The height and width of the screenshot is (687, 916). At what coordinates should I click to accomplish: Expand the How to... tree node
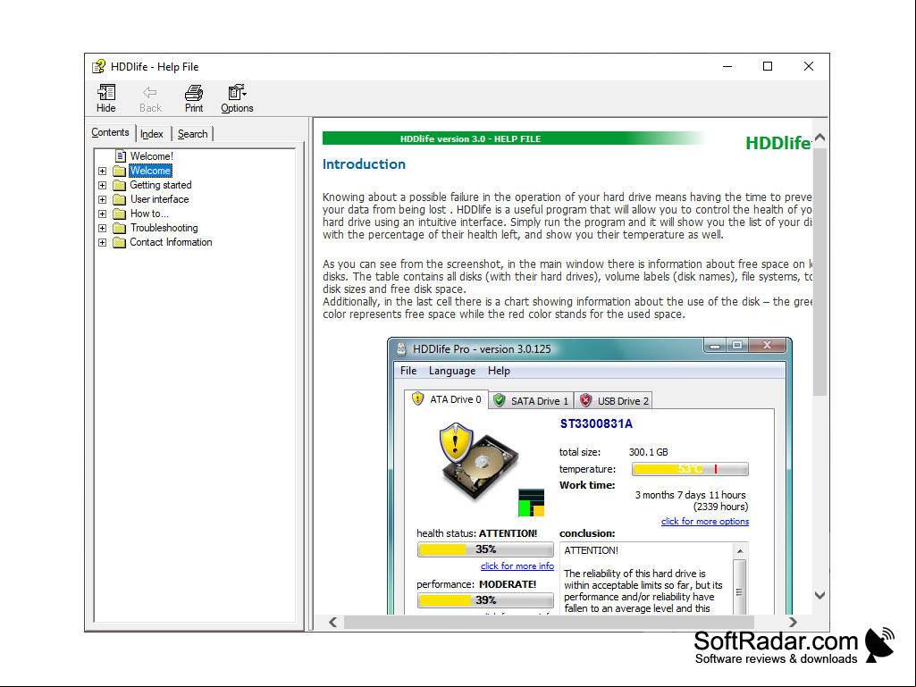[102, 214]
